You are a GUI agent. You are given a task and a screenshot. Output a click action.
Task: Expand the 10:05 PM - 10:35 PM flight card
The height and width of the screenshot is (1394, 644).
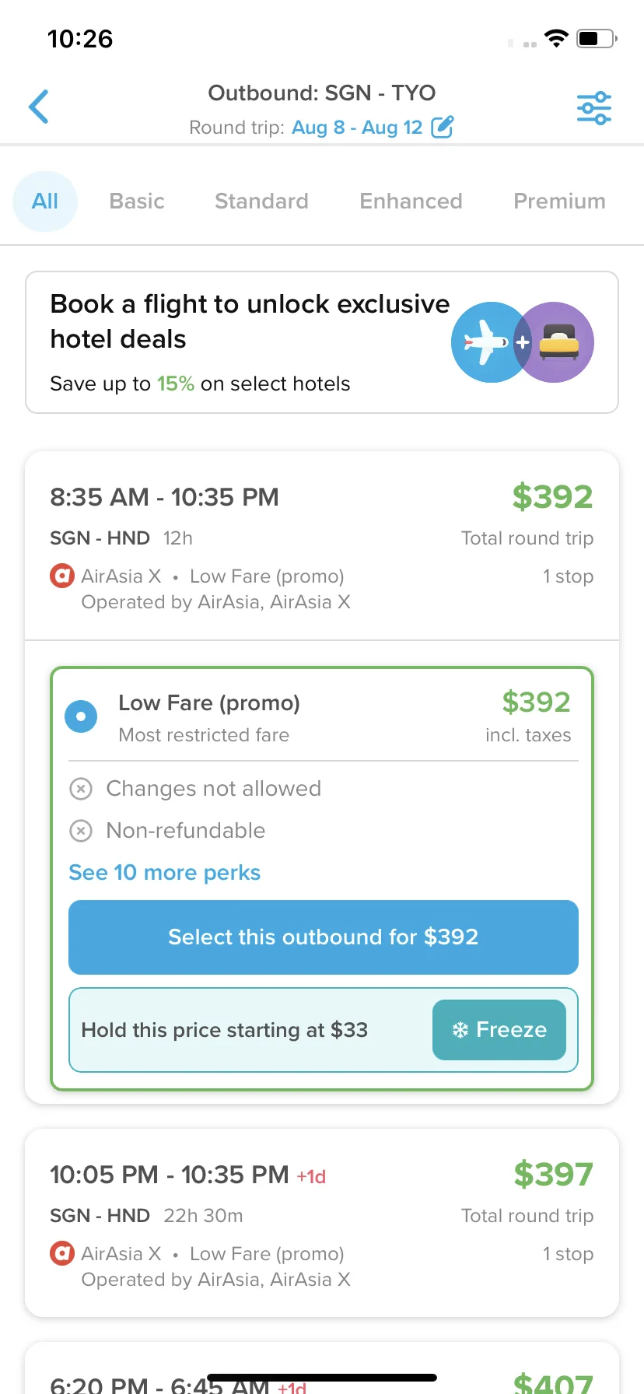coord(322,1223)
